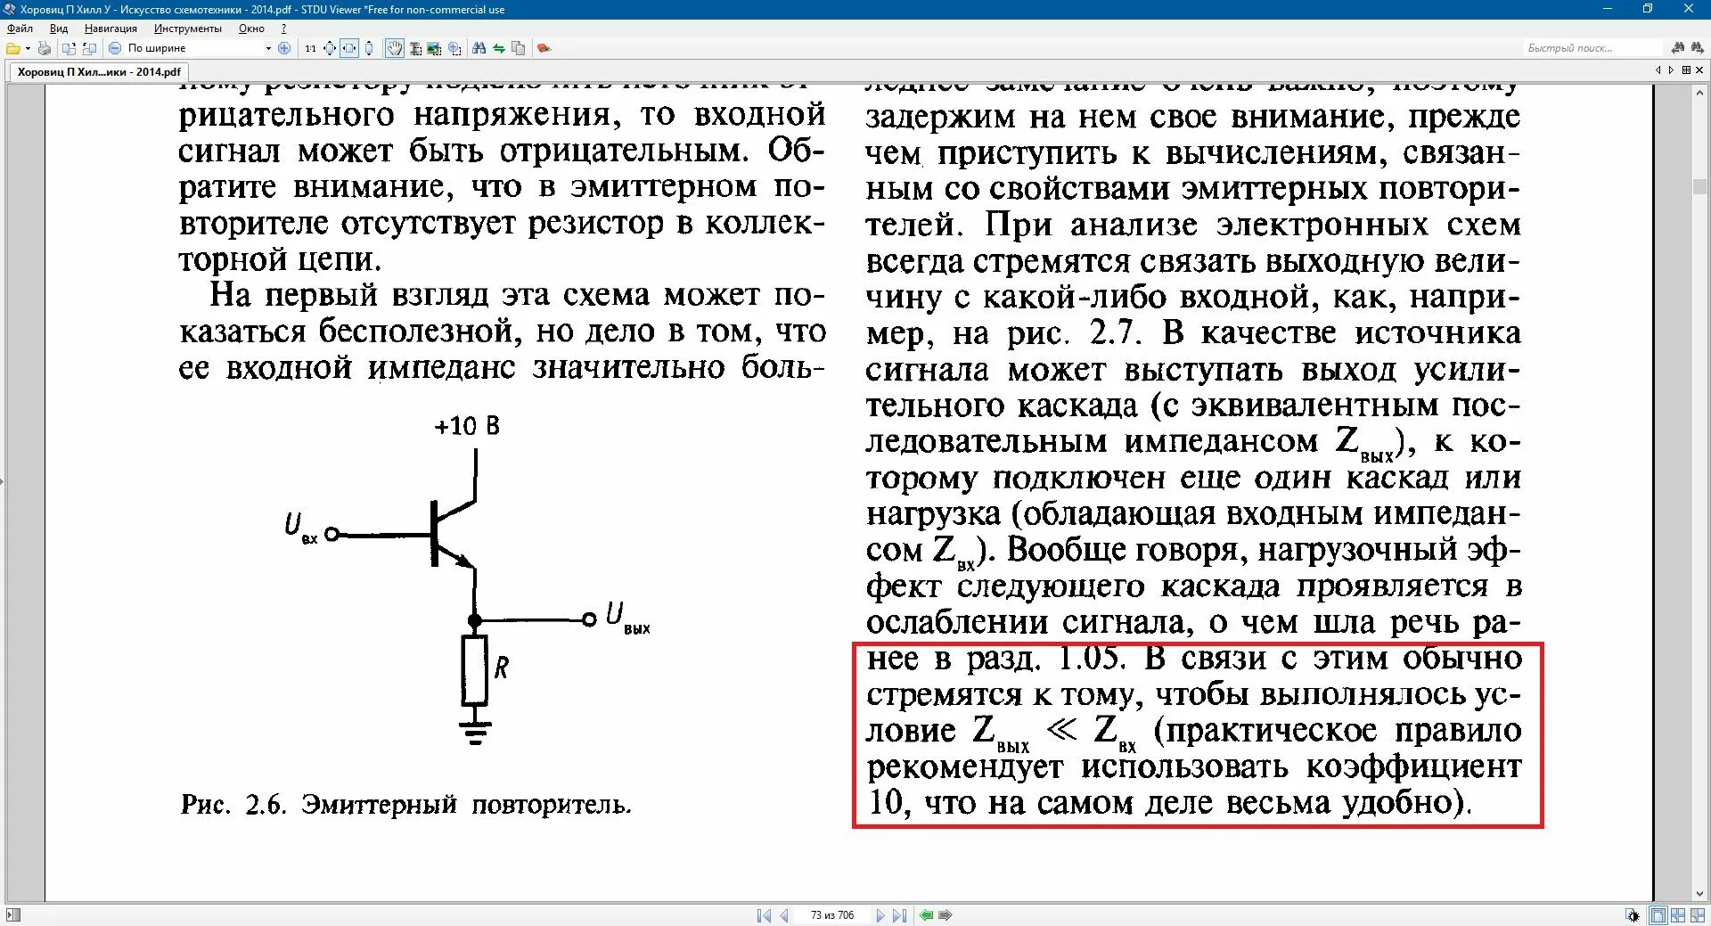Select the zoom-to-selection tool
1711x926 pixels.
(454, 48)
